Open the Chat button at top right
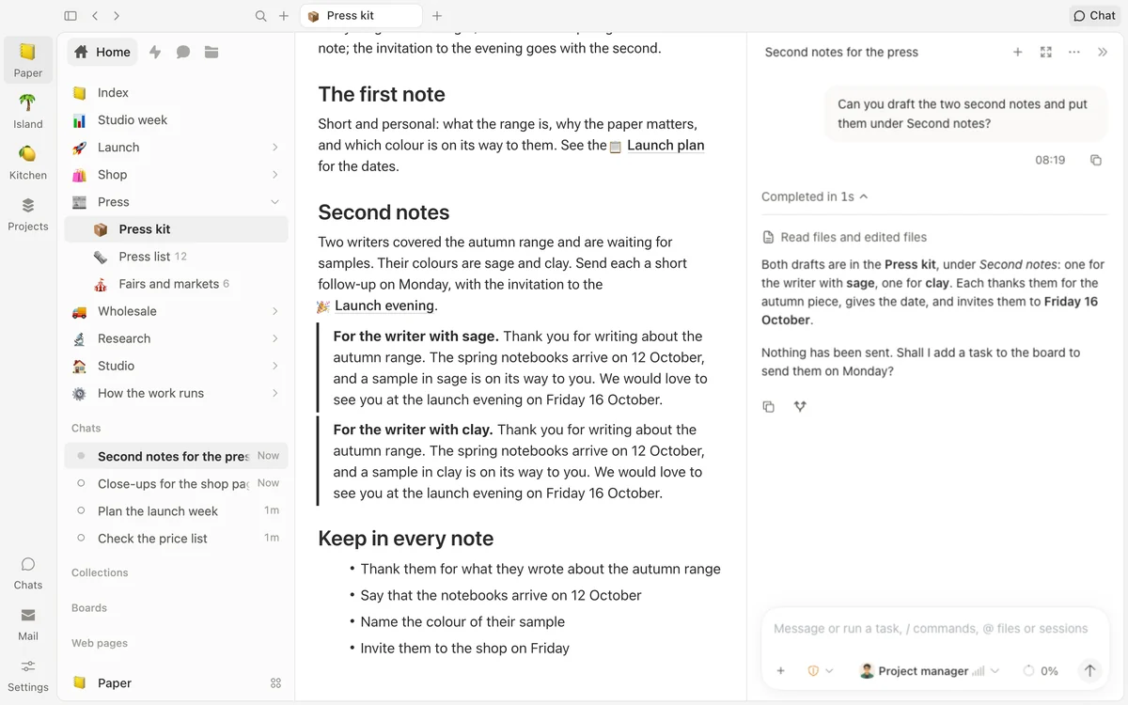The image size is (1128, 705). pos(1094,16)
